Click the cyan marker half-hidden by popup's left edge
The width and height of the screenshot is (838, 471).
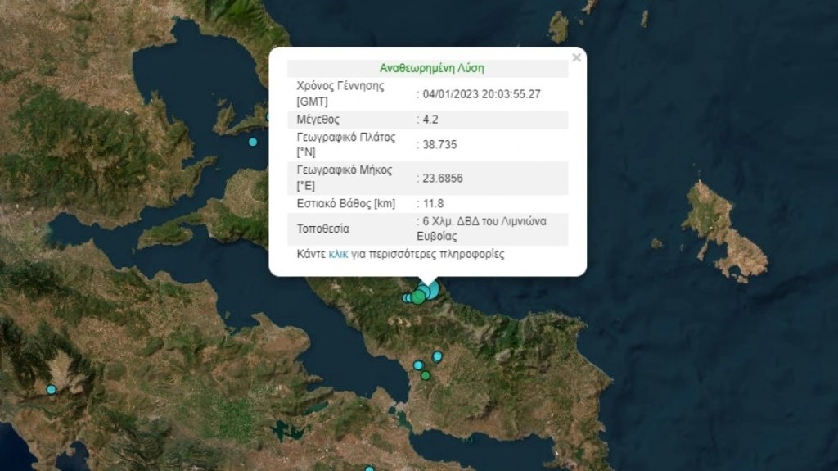click(x=268, y=117)
